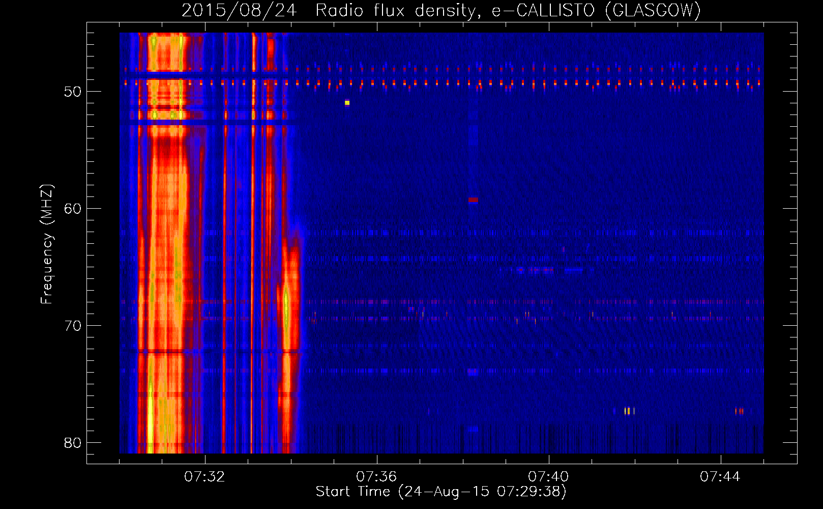The image size is (823, 509).
Task: Click the 07:32 time tick label
Action: coord(204,477)
